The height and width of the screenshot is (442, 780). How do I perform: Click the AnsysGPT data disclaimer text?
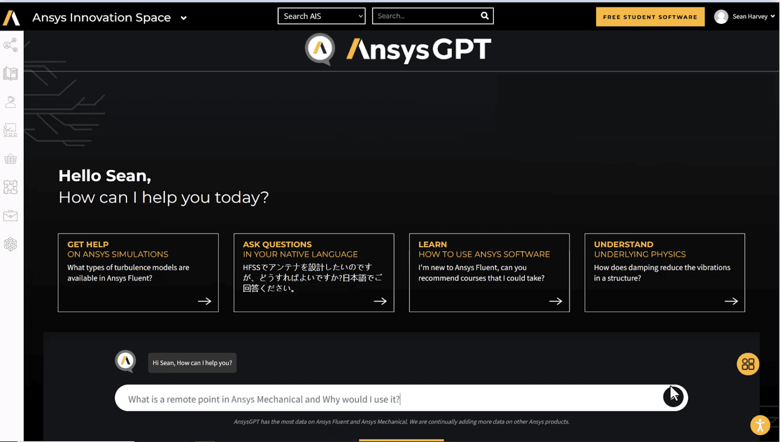point(401,422)
